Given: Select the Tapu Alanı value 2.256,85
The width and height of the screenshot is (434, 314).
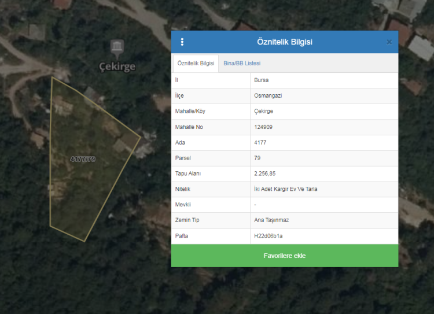Looking at the screenshot, I should [266, 173].
